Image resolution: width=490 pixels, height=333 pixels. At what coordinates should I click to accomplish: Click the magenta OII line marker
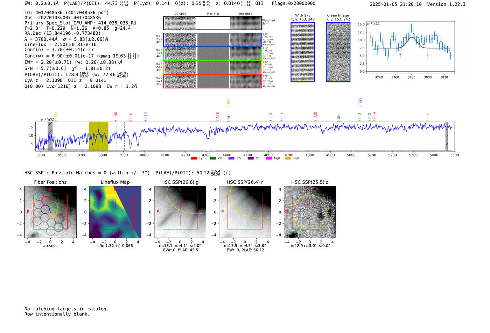pos(360,102)
